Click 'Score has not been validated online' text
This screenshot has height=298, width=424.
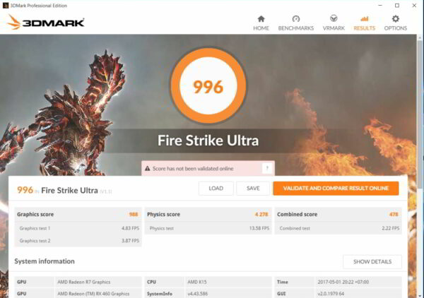click(x=193, y=169)
